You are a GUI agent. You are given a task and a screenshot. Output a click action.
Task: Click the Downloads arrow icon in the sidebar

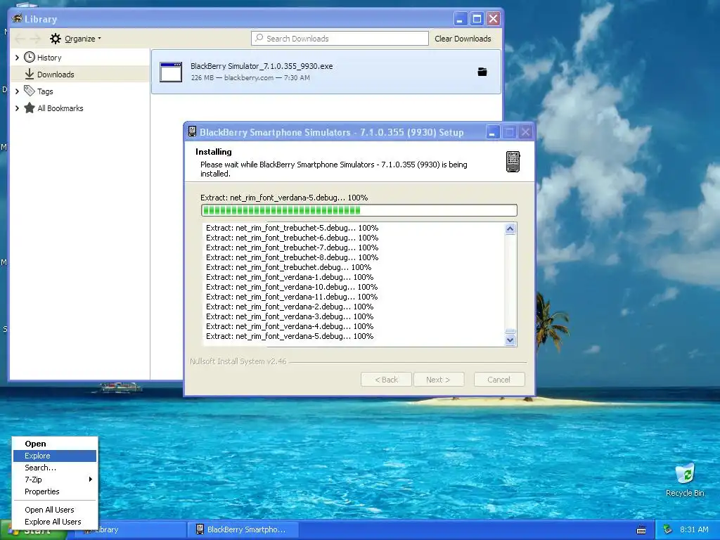point(30,74)
